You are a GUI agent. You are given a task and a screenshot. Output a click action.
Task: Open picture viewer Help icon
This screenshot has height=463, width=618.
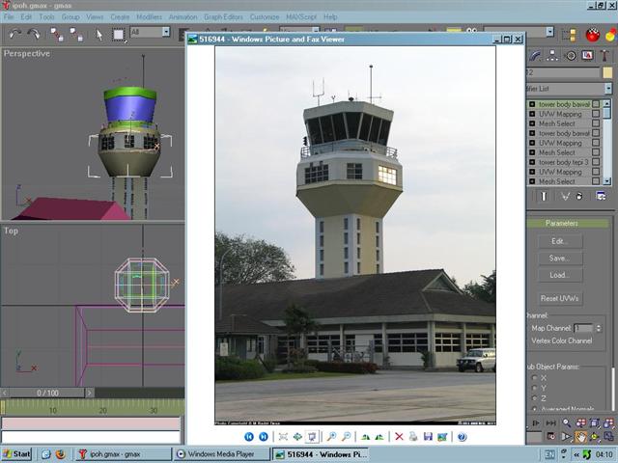coord(462,437)
